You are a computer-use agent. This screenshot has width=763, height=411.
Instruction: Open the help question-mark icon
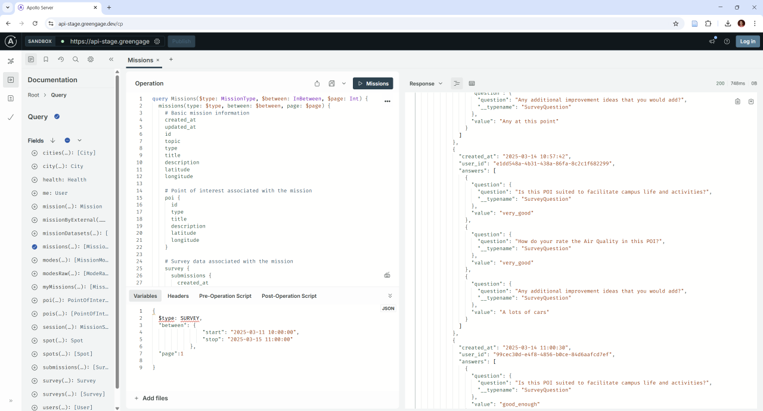[727, 41]
